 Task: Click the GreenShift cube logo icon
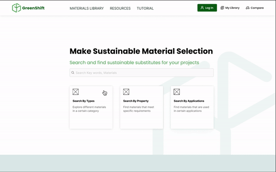[x=17, y=8]
